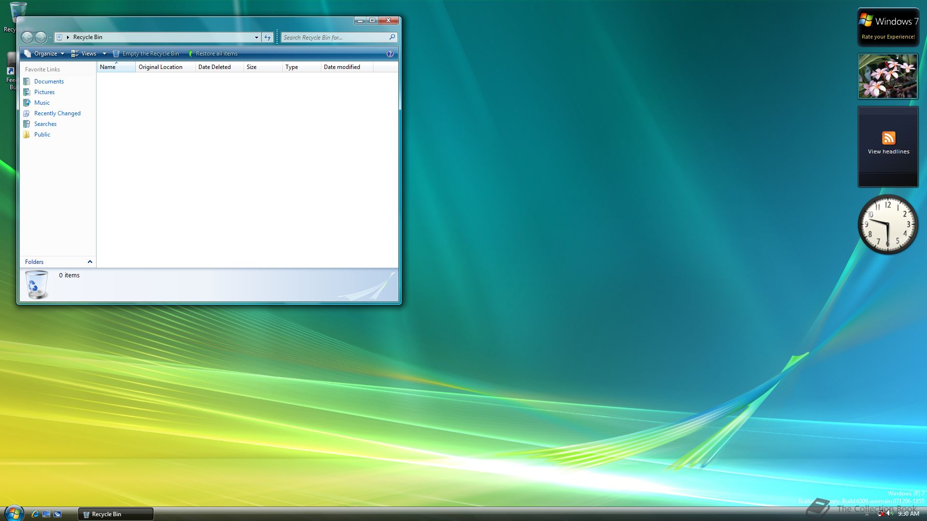The image size is (927, 521).
Task: Open Public favorite link
Action: click(42, 135)
